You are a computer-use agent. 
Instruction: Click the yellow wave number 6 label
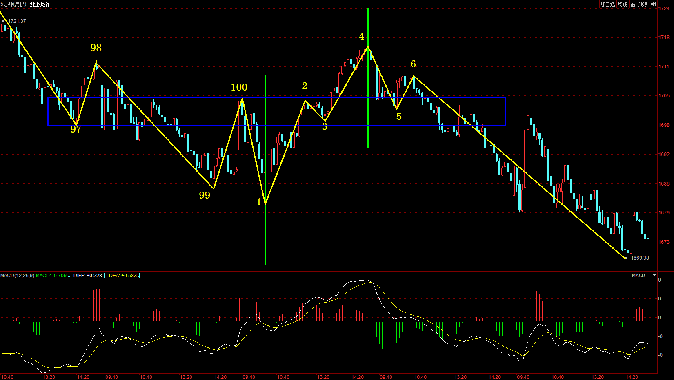coord(413,64)
